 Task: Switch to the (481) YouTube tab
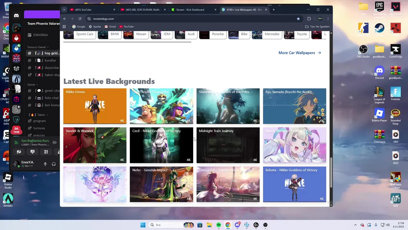[92, 10]
